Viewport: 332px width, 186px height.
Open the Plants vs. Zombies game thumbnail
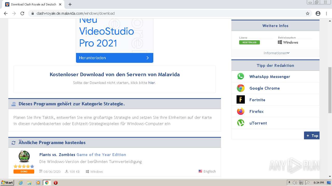(24, 156)
